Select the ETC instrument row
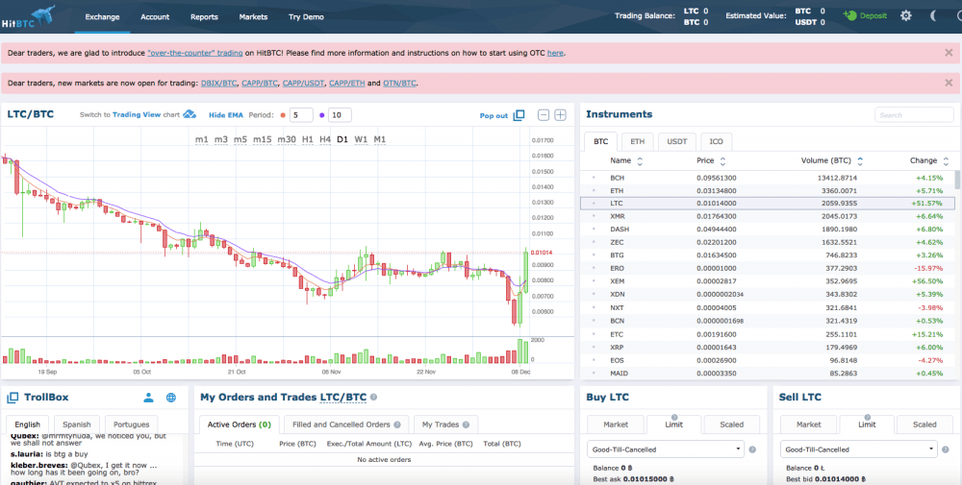This screenshot has width=962, height=485. [x=768, y=334]
